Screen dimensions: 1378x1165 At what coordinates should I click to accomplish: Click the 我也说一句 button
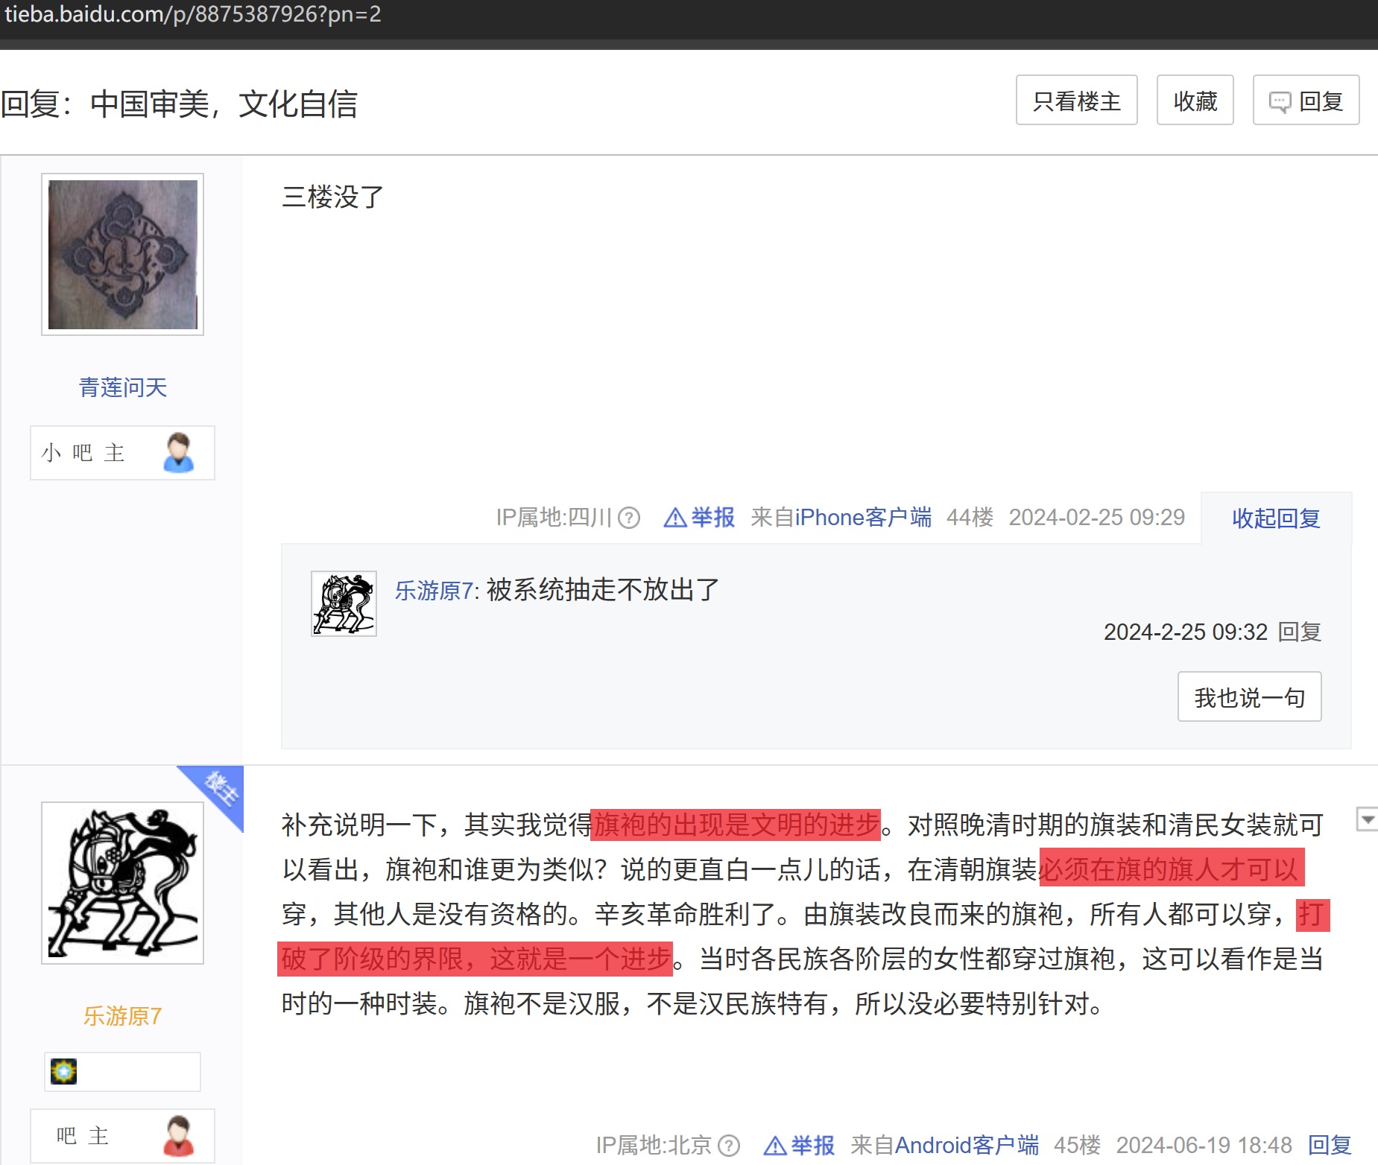click(1249, 697)
